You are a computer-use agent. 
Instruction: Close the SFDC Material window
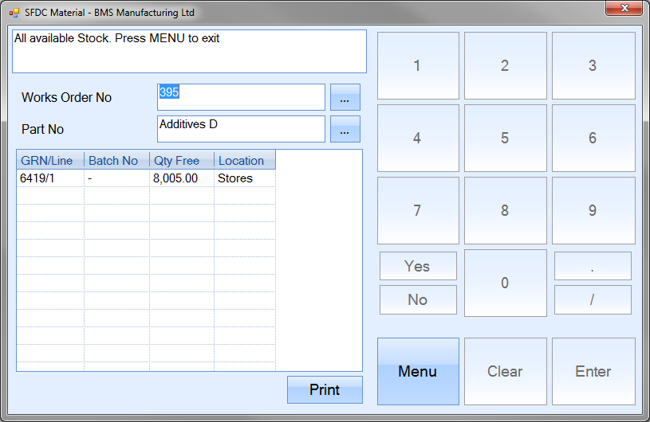point(624,8)
